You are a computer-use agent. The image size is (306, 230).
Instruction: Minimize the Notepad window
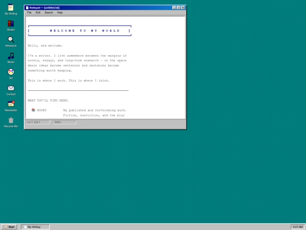174,7
